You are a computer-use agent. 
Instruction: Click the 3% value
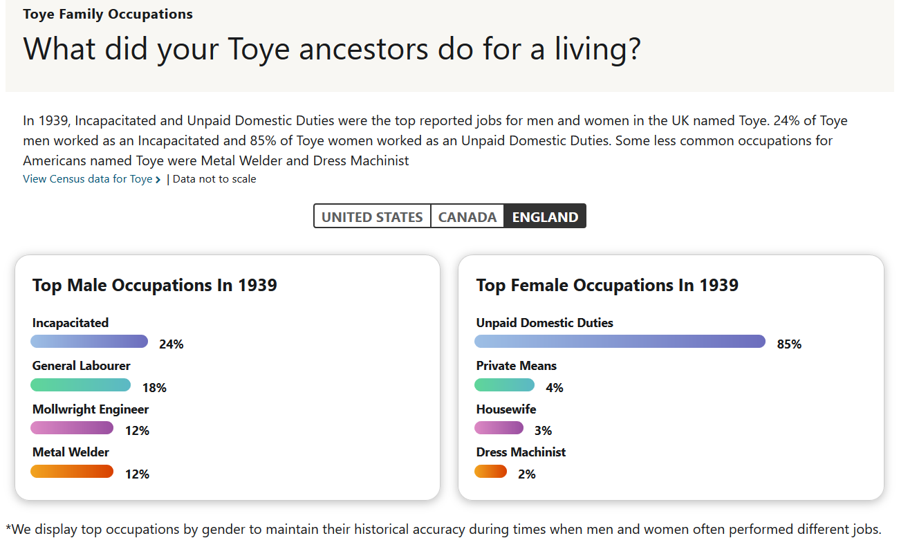[544, 431]
